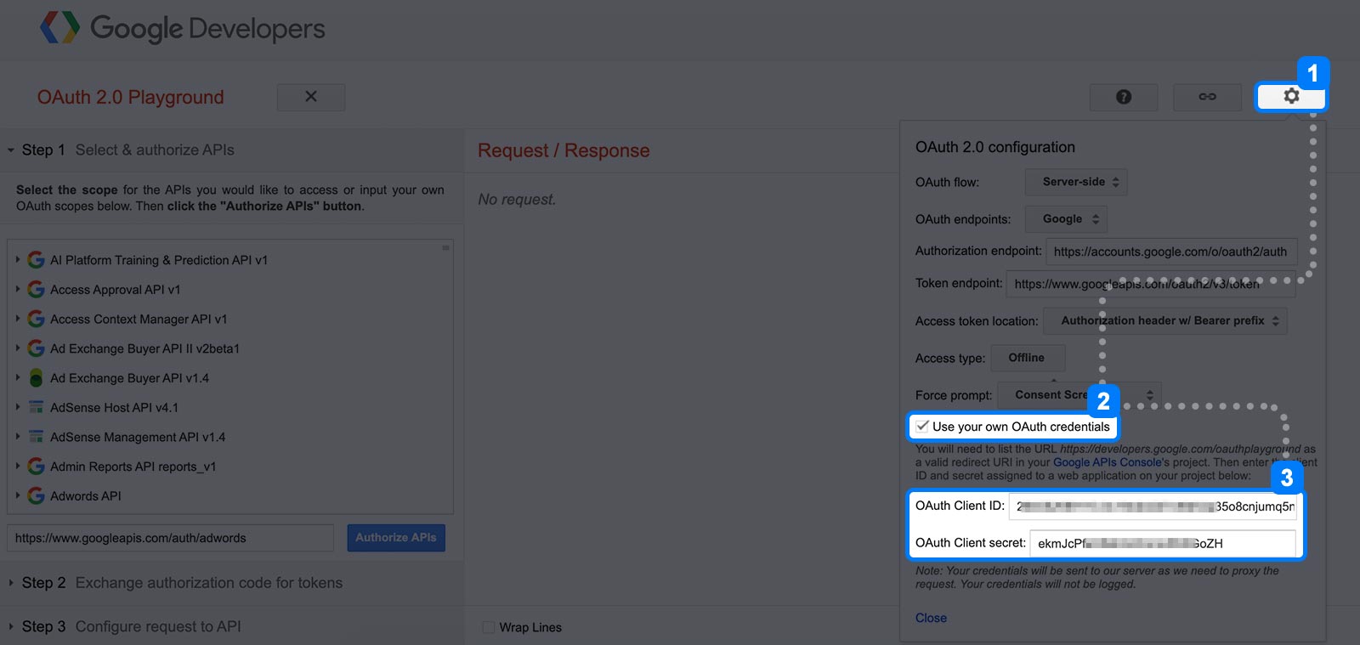Click the Authorize APIs button
This screenshot has height=645, width=1360.
tap(396, 538)
